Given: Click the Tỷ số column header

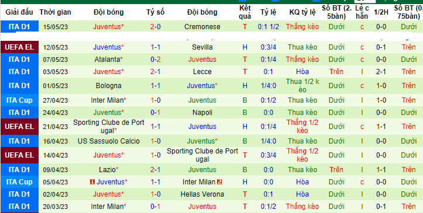Looking at the screenshot, I should 156,12.
